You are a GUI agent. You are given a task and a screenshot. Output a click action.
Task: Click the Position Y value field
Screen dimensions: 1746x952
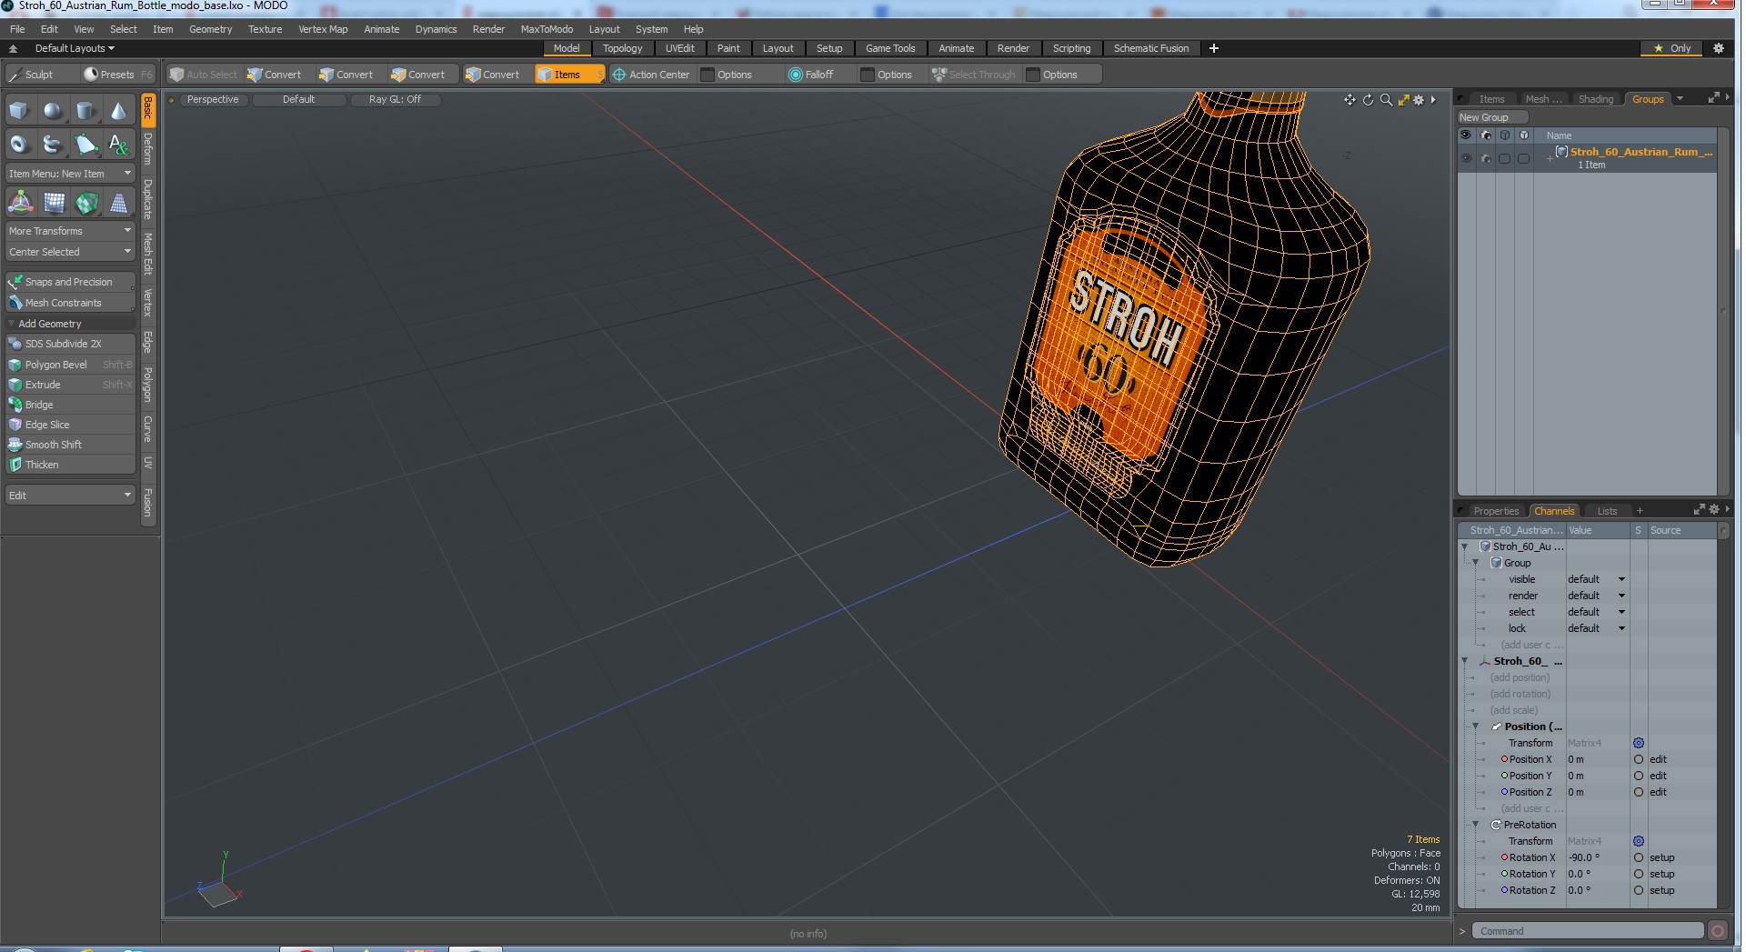point(1597,776)
